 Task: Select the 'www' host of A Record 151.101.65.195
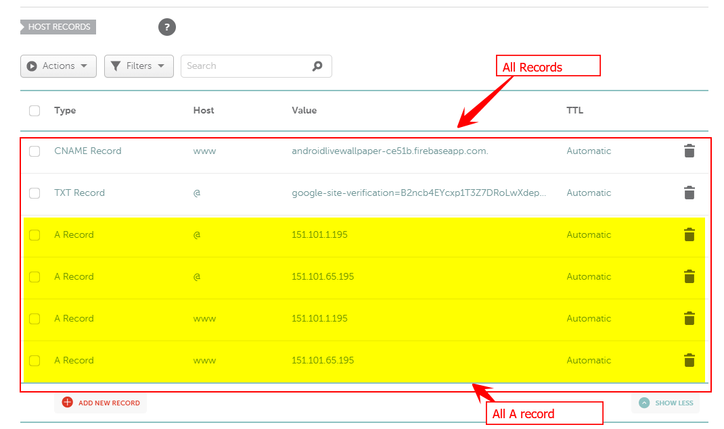(x=204, y=361)
